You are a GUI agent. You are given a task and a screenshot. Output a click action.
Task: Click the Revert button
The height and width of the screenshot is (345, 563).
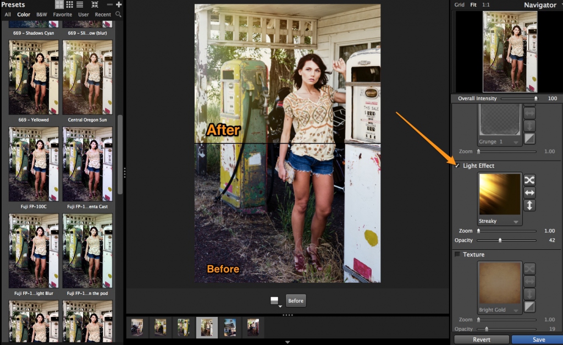pyautogui.click(x=482, y=339)
